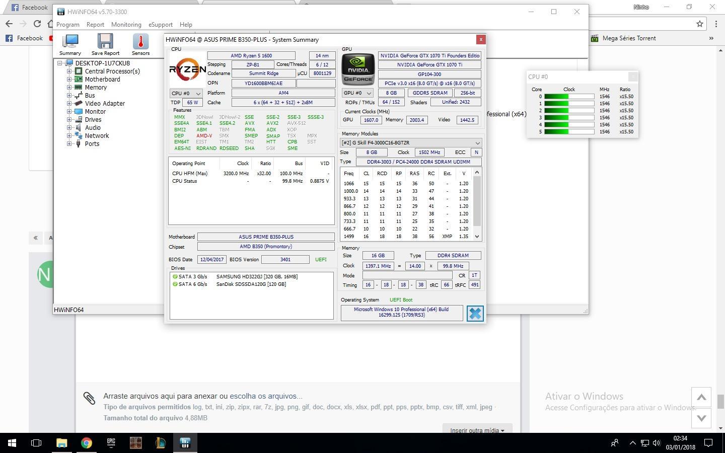
Task: Click the BIOS Version 3401 field
Action: (285, 260)
